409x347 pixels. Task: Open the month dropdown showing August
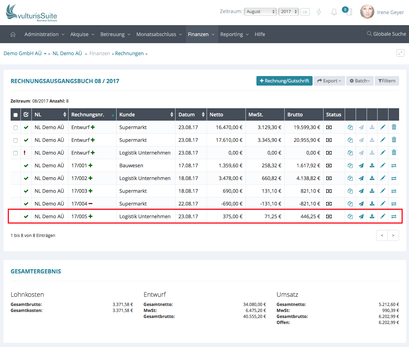pos(260,12)
